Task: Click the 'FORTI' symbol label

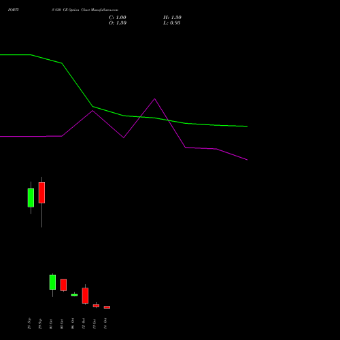Action: coord(14,10)
